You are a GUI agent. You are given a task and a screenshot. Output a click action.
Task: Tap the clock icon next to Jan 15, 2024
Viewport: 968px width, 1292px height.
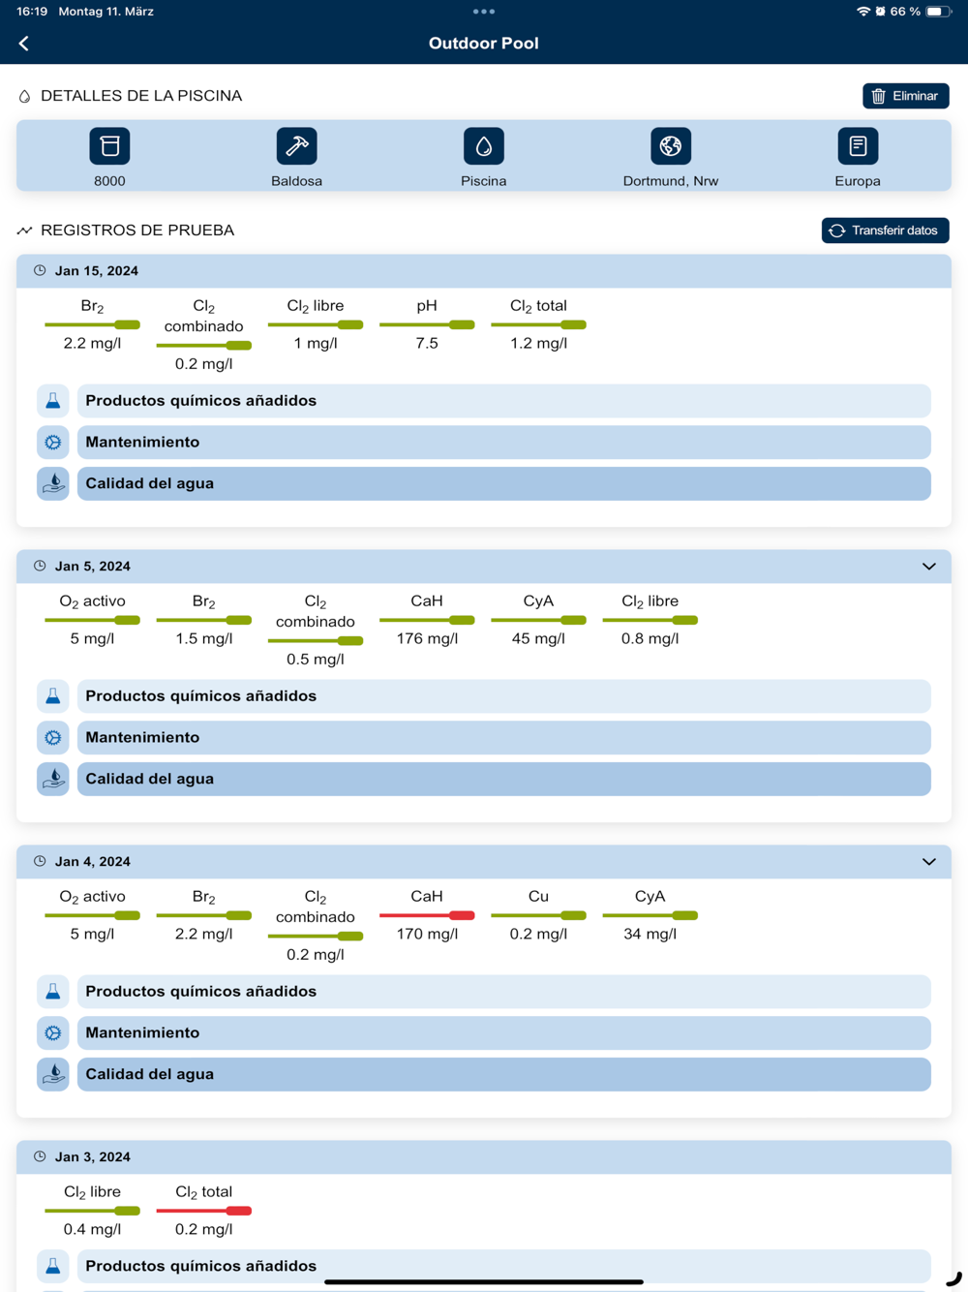point(40,270)
